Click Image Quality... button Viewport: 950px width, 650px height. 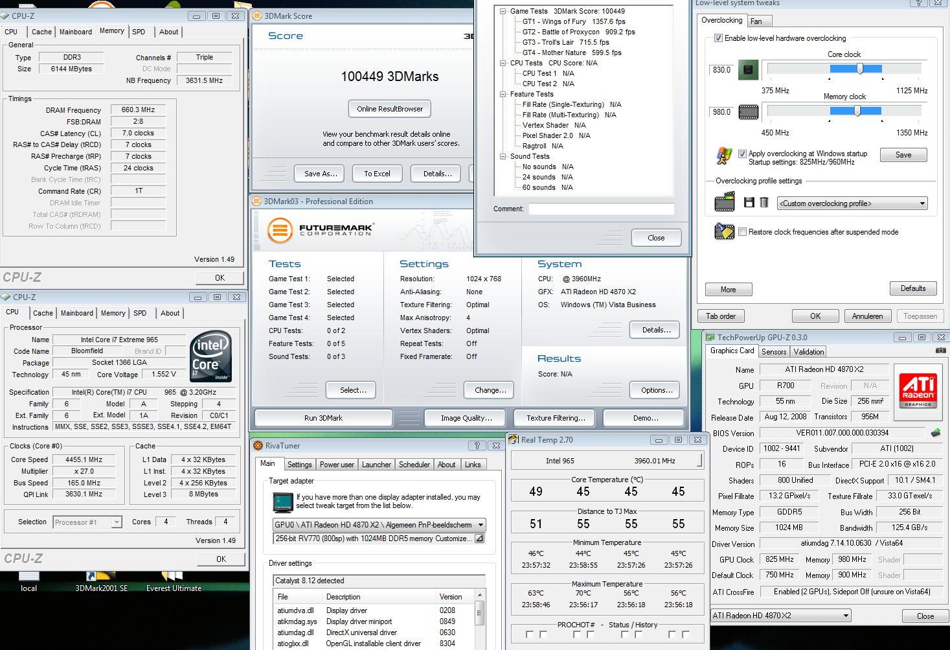click(466, 418)
